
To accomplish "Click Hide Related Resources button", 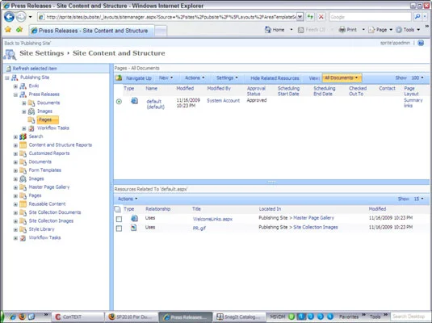I will (275, 78).
